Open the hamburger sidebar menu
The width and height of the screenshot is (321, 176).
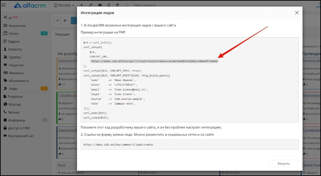tap(4, 5)
